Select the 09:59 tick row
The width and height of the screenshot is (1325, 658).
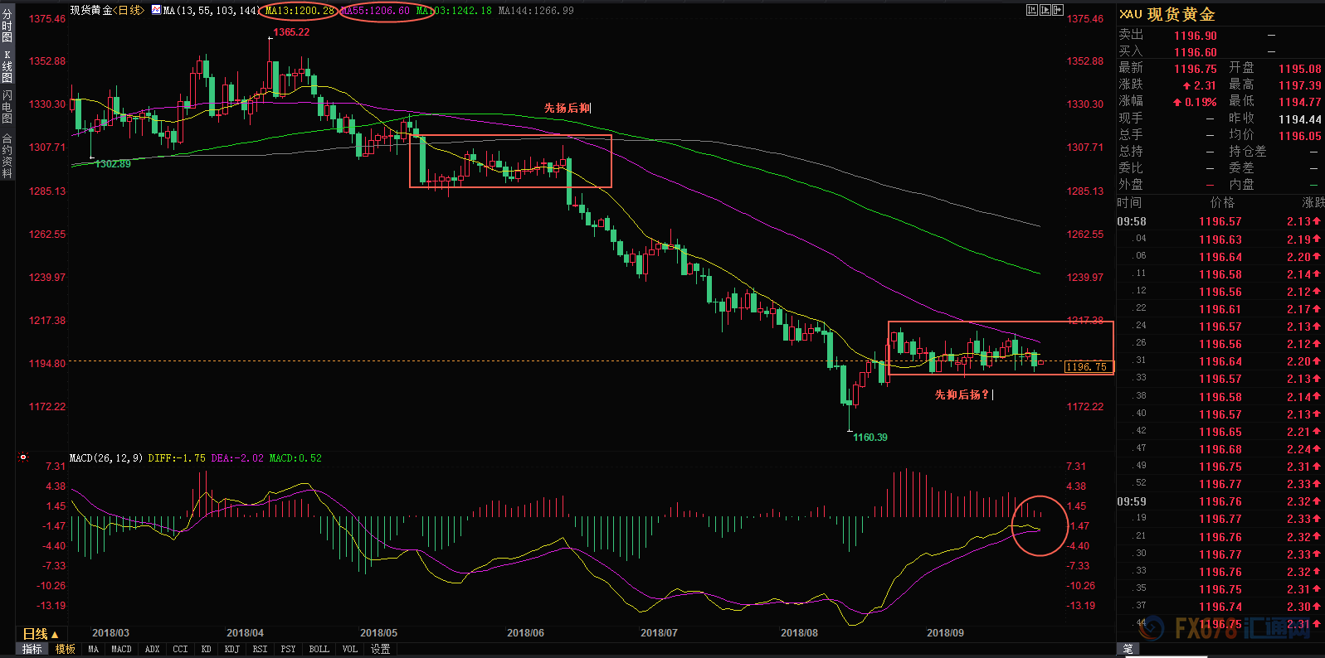pyautogui.click(x=1220, y=501)
